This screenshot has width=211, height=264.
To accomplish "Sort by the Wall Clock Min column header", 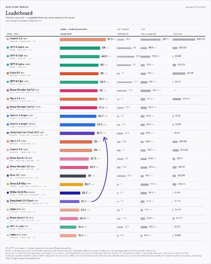I will point(149,34).
